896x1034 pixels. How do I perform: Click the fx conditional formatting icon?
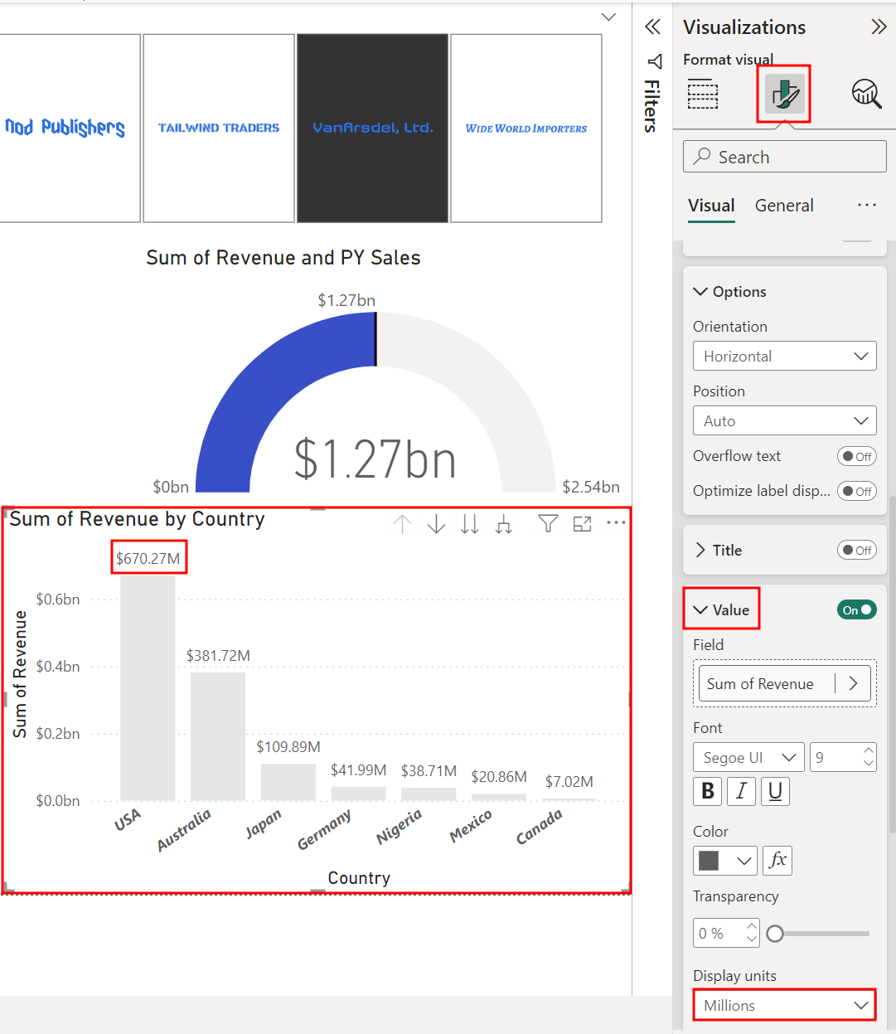[777, 861]
